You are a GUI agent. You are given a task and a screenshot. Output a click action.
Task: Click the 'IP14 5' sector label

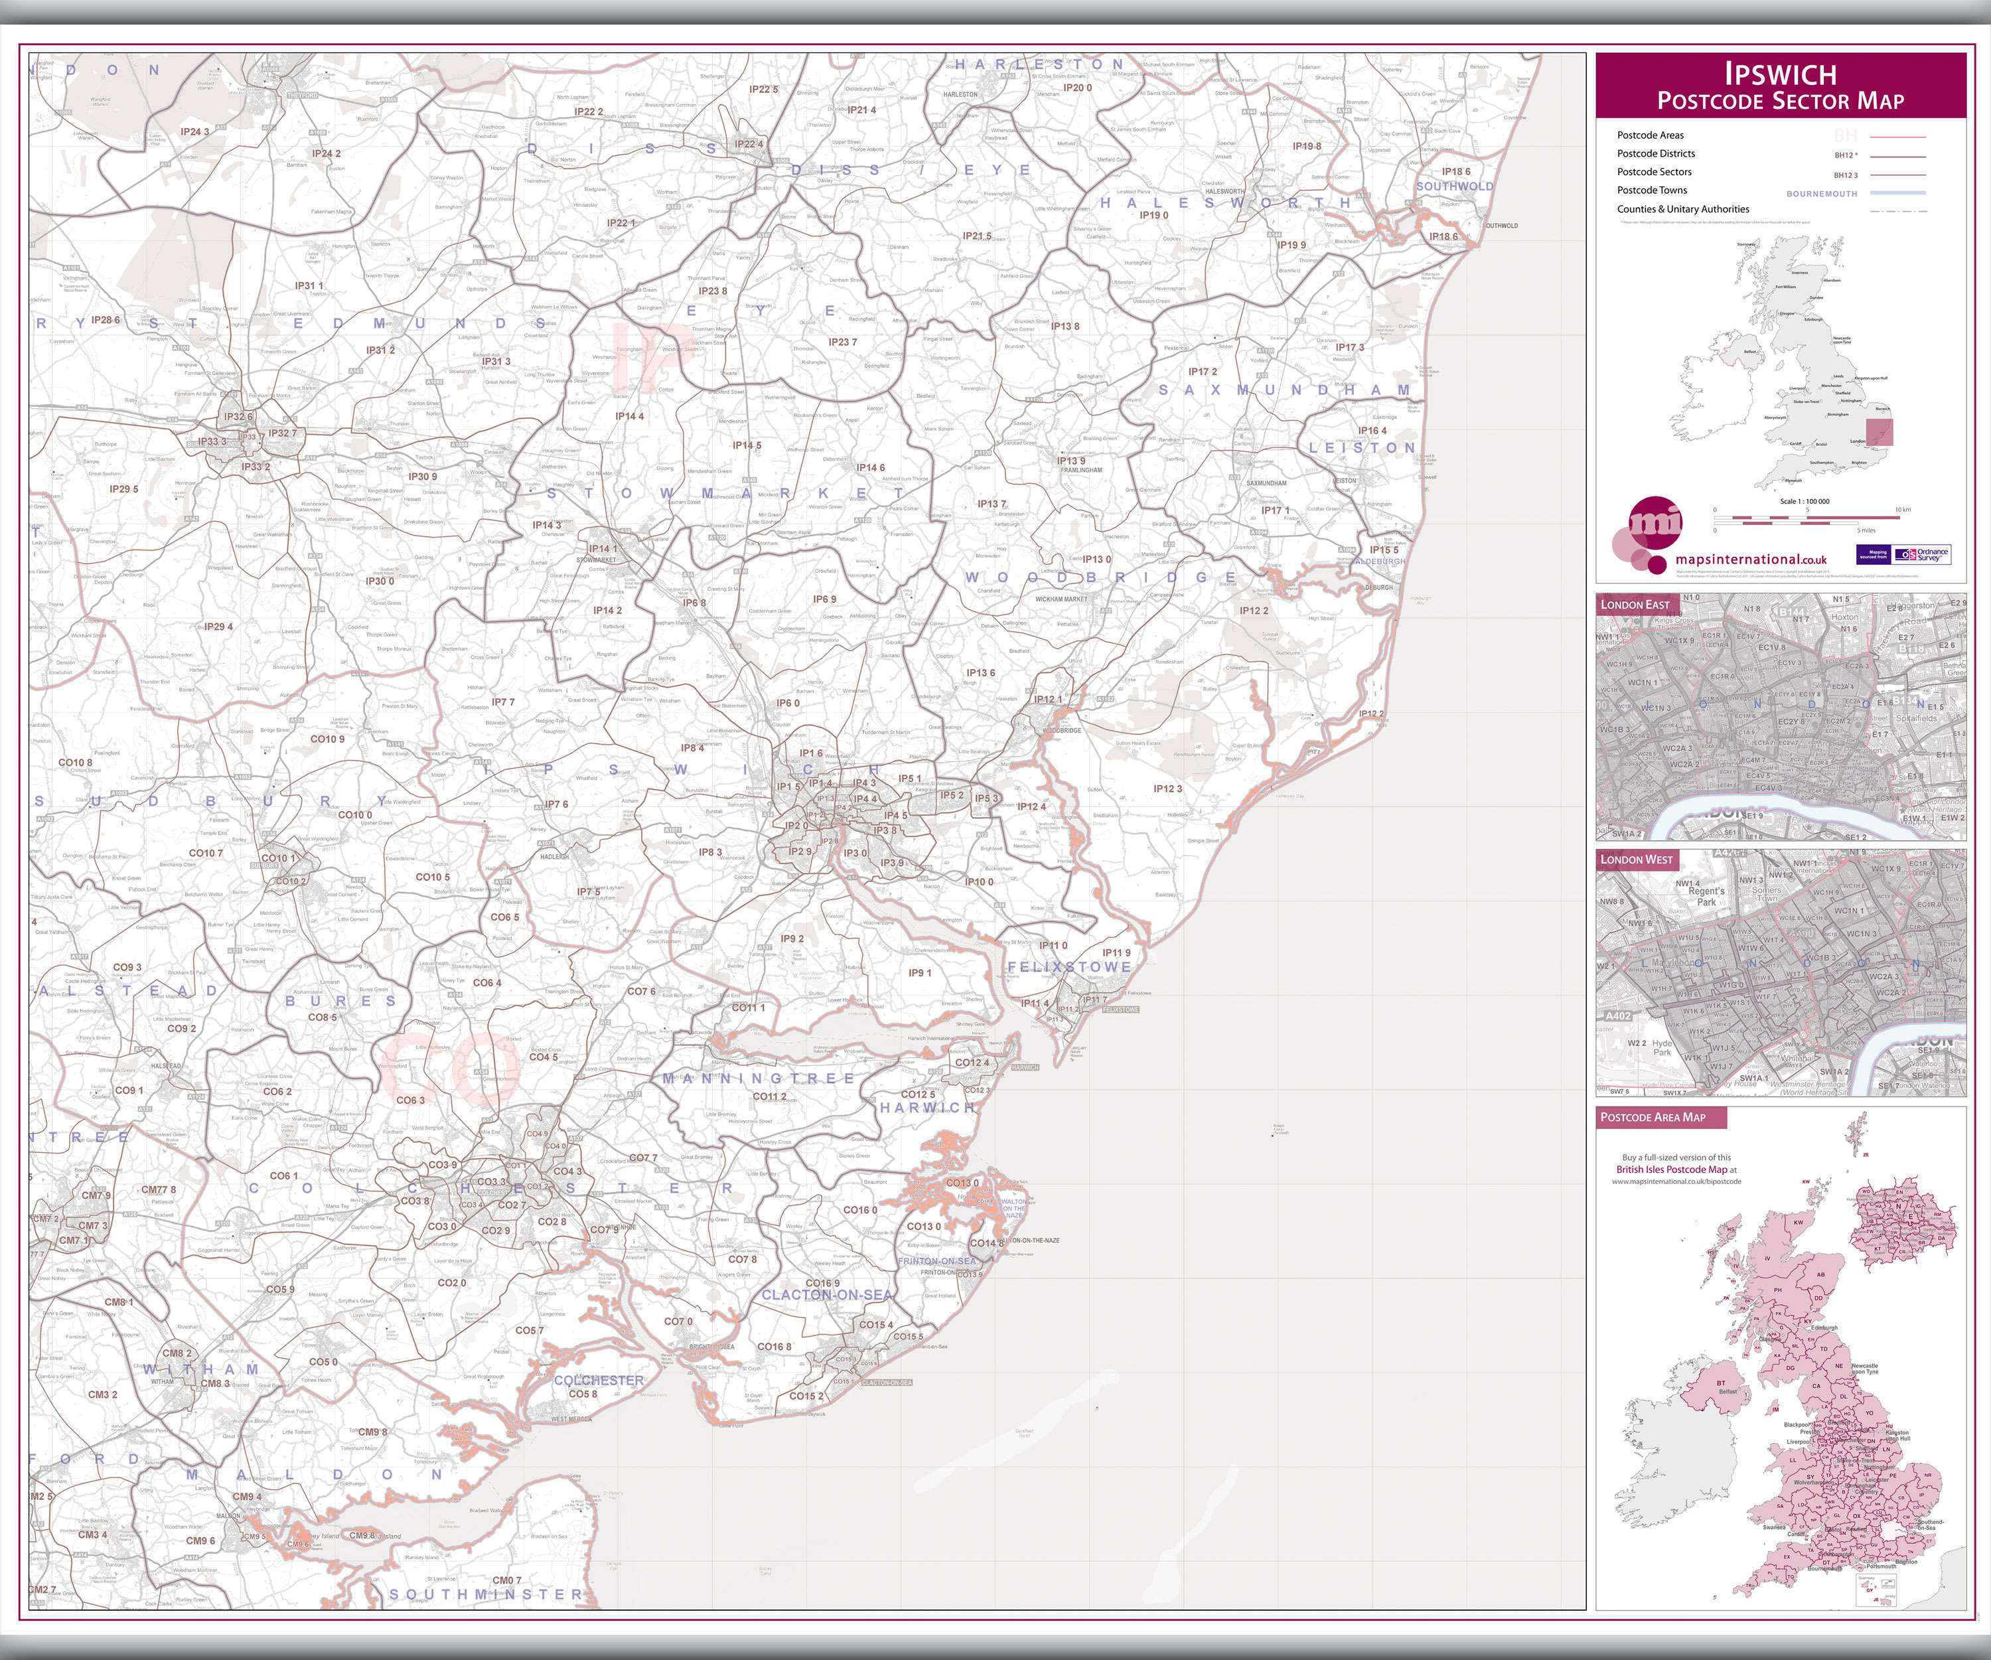(746, 445)
